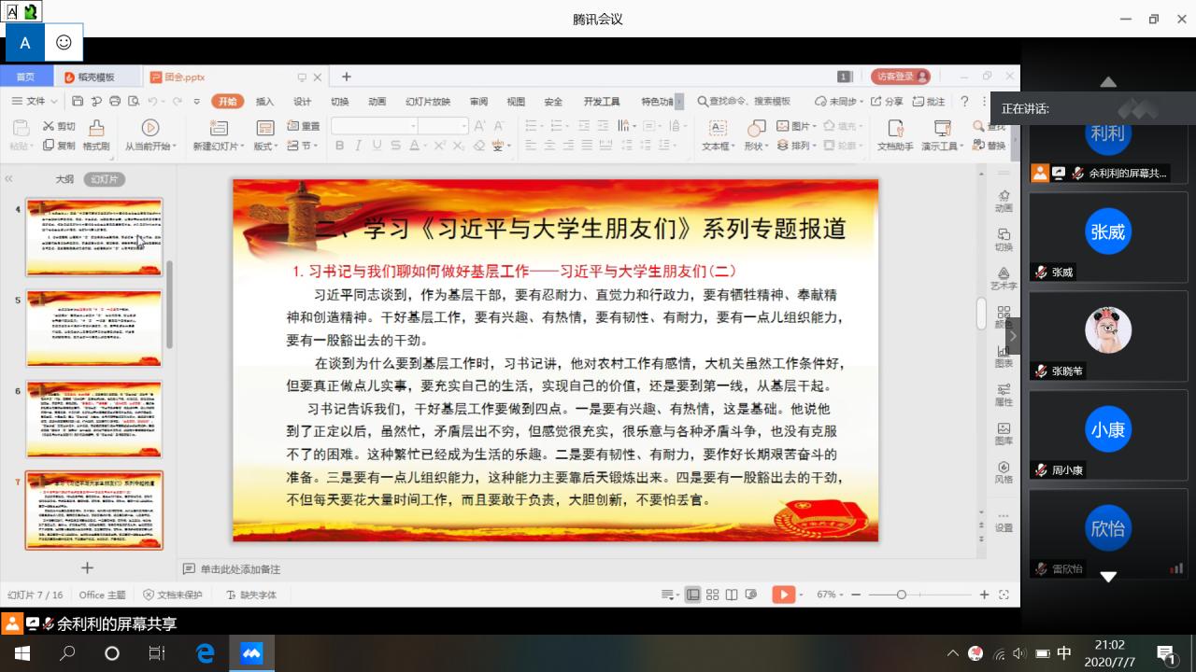Open the 图库 panel in sidebar
Screen dimensions: 1196x672
pos(1004,432)
